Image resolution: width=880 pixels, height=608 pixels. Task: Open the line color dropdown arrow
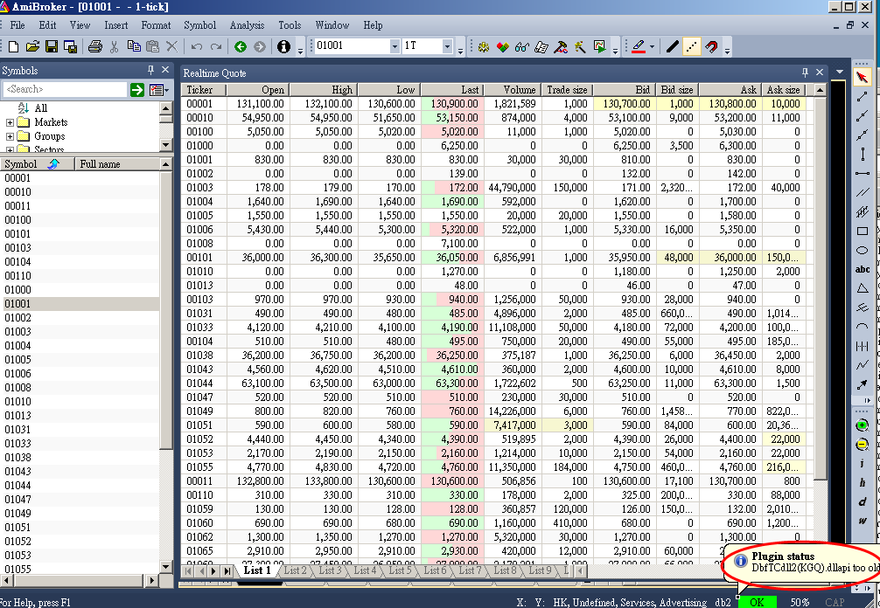tap(652, 46)
